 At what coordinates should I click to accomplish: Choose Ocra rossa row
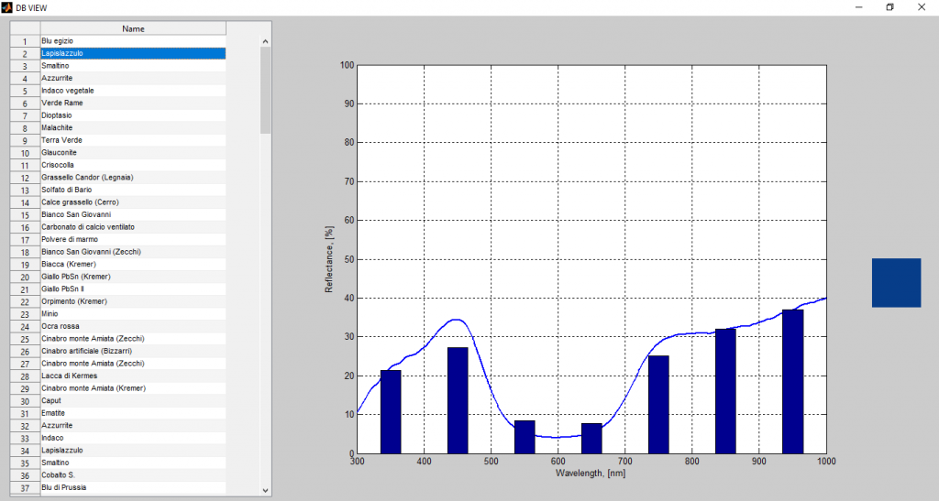coord(133,326)
